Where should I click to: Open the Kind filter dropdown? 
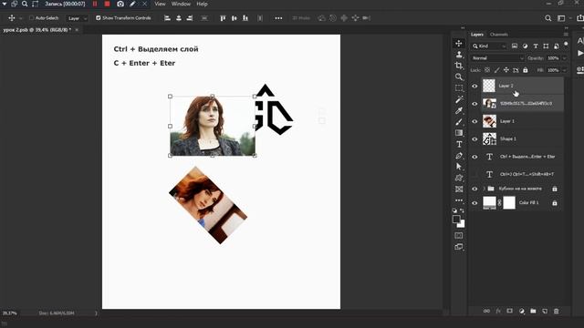pos(489,46)
